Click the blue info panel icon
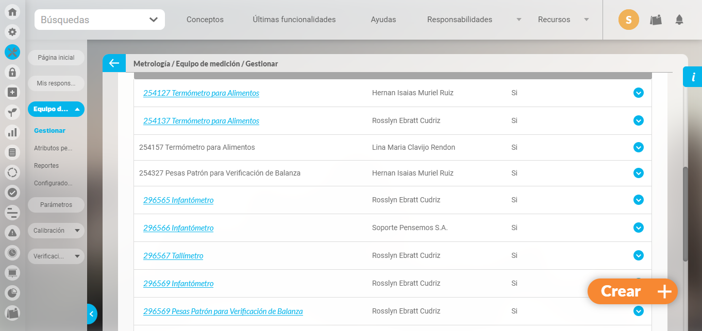702x331 pixels. point(693,77)
